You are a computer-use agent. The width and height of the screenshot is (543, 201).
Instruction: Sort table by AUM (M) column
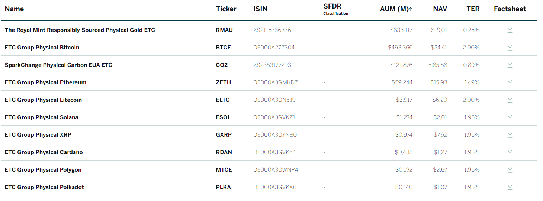click(396, 9)
